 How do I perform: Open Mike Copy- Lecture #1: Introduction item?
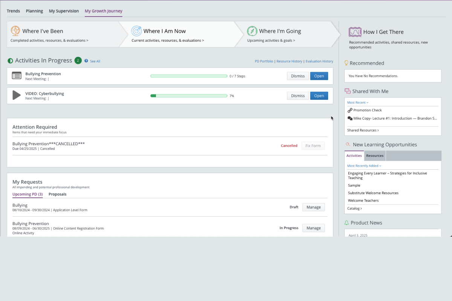click(x=395, y=118)
